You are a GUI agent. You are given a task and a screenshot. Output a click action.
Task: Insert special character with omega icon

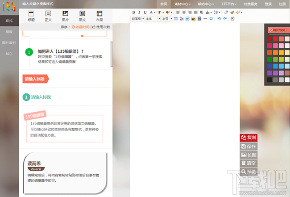tap(211, 19)
